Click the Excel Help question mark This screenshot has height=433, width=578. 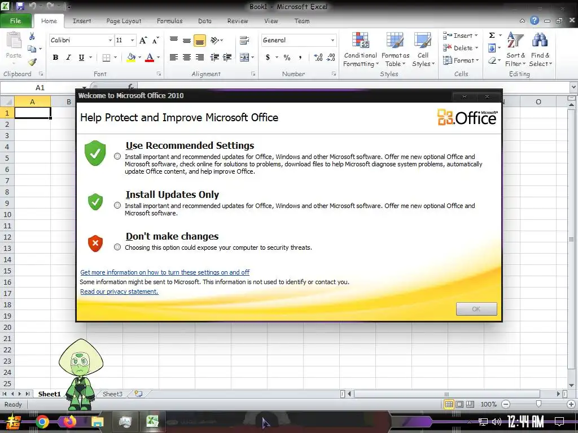pyautogui.click(x=535, y=21)
